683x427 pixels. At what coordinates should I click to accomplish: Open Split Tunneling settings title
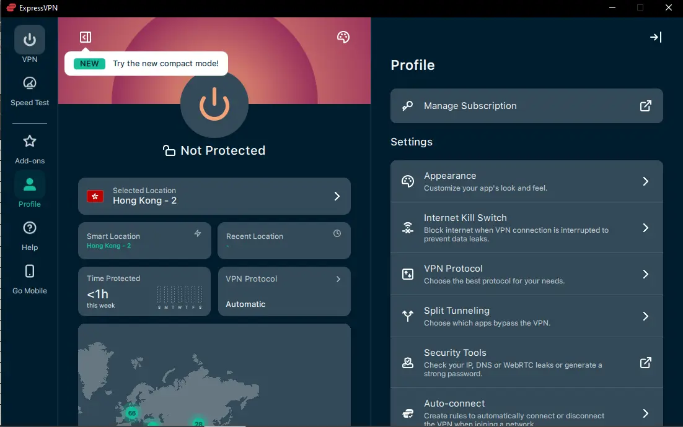[x=457, y=311]
